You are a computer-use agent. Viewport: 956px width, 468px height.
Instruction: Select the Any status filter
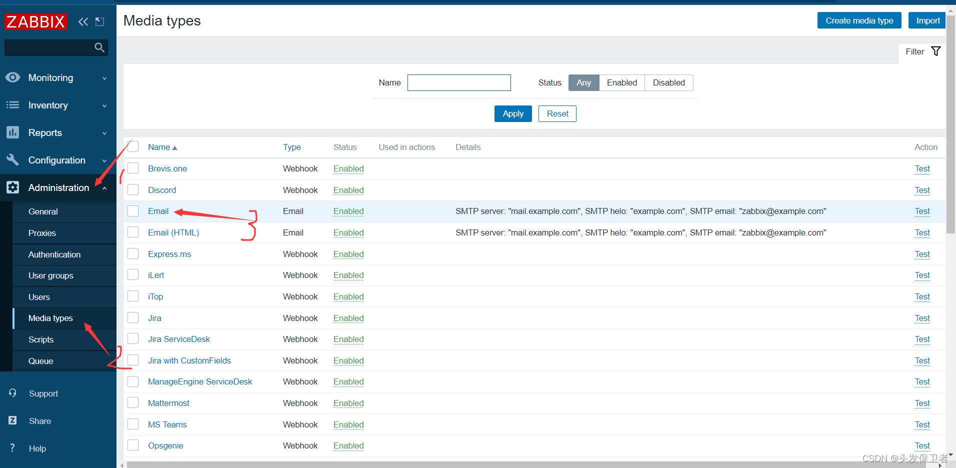583,82
